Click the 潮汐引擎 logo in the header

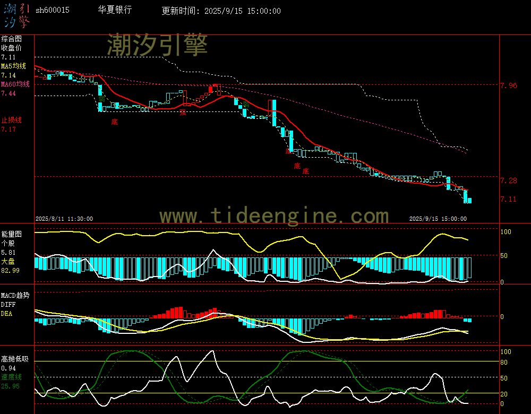[16, 15]
